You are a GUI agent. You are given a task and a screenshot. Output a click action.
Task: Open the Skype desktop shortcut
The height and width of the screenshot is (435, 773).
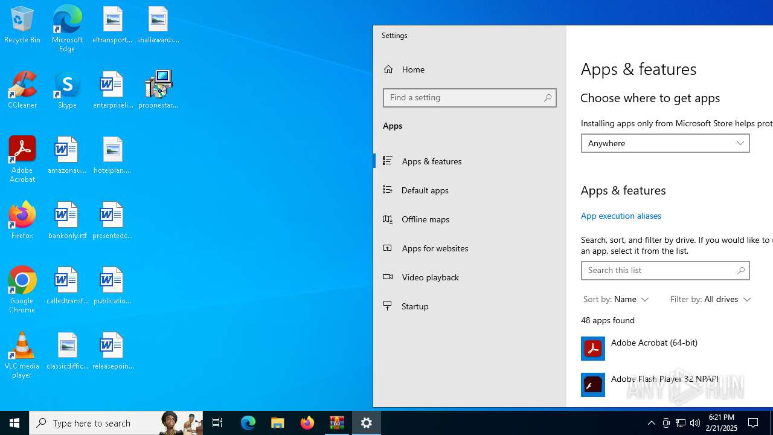[67, 91]
